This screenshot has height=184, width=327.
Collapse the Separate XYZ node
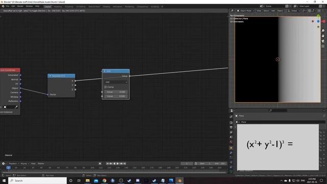(50, 76)
